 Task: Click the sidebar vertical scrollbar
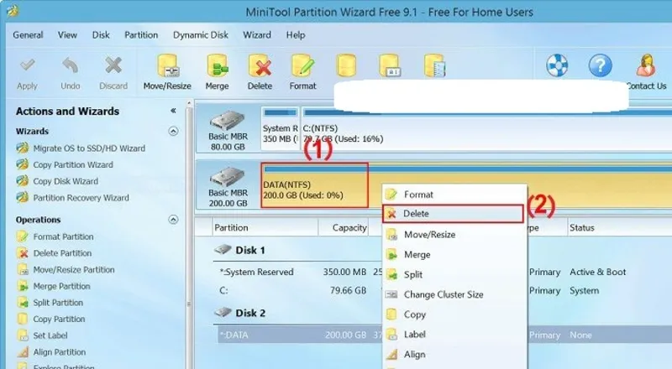[189, 236]
